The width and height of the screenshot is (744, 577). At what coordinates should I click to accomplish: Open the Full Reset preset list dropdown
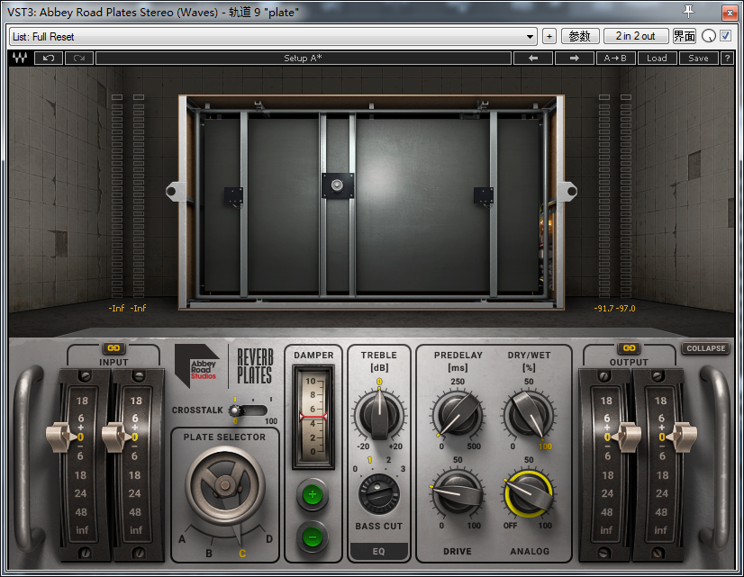point(273,37)
